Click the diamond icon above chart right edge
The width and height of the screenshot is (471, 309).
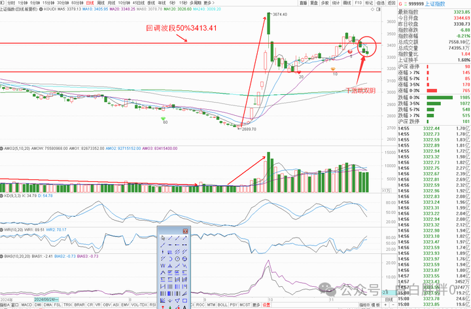(372, 9)
